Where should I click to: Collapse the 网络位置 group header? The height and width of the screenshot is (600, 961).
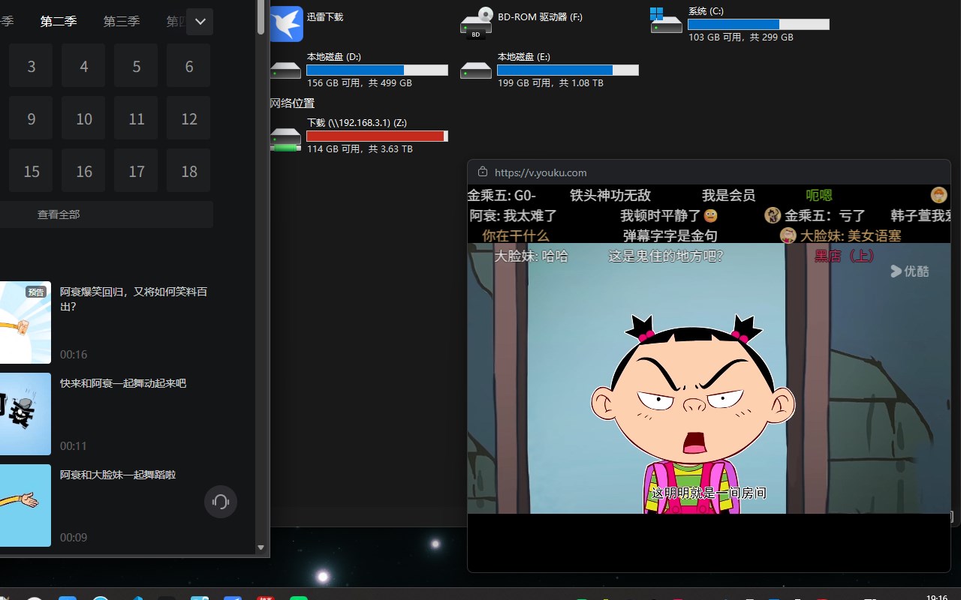[x=292, y=103]
